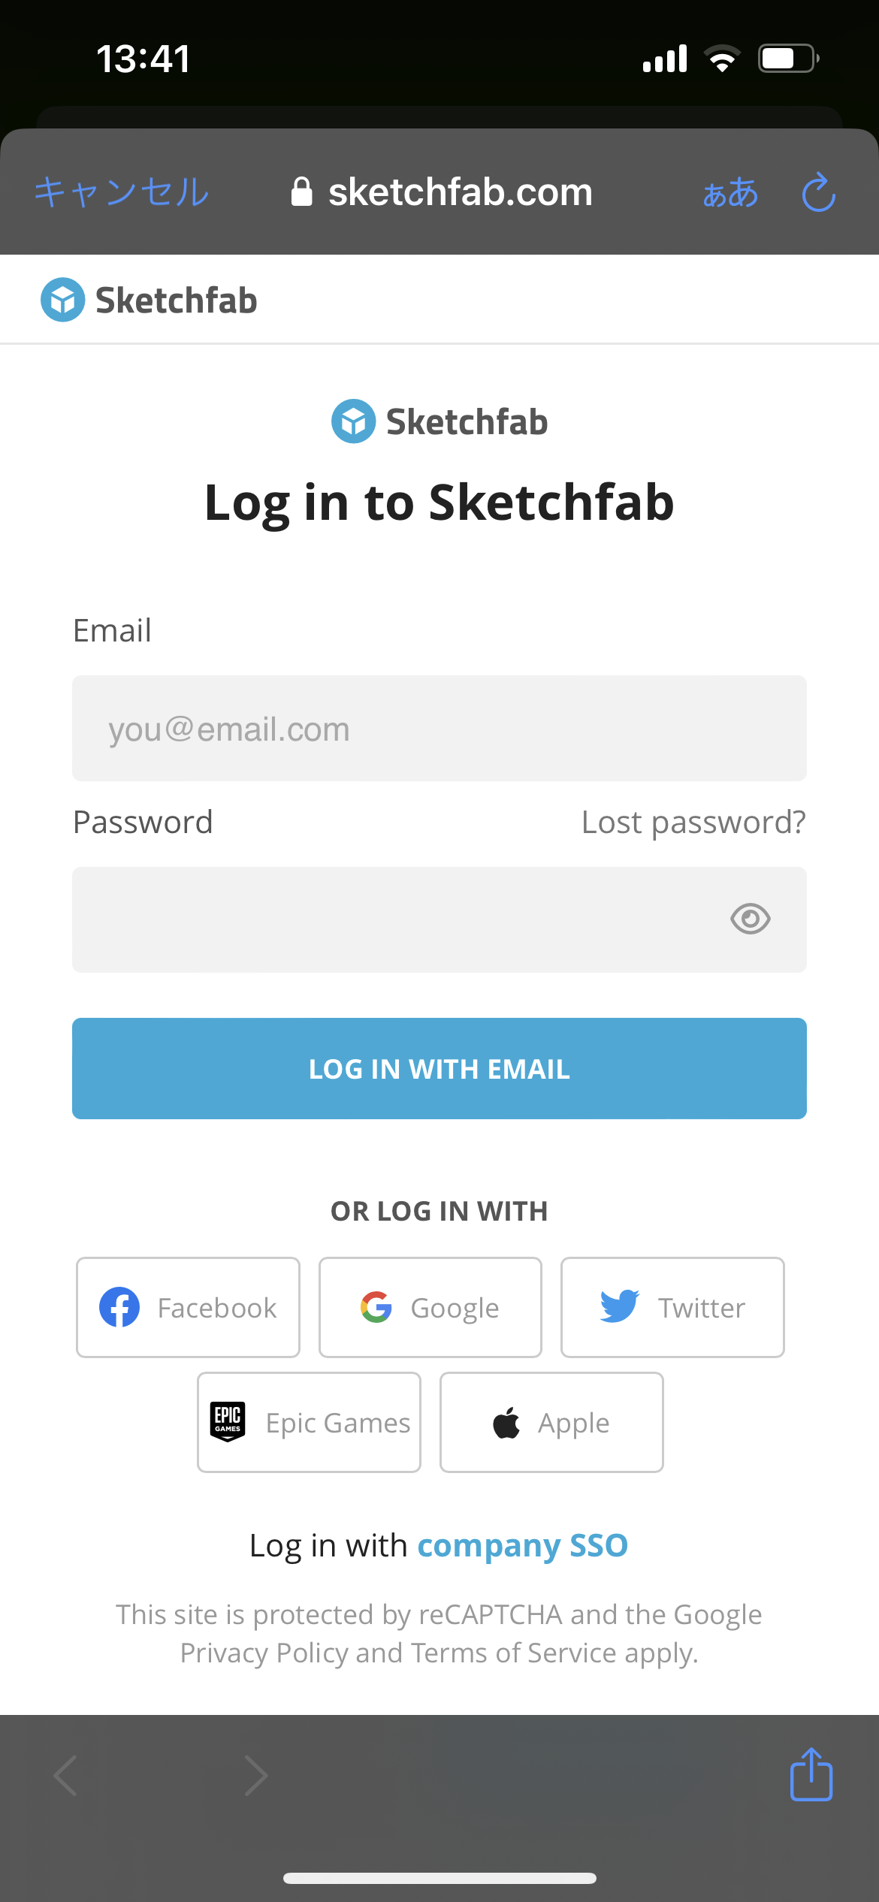The image size is (879, 1902).
Task: Open the company SSO link
Action: tap(522, 1546)
